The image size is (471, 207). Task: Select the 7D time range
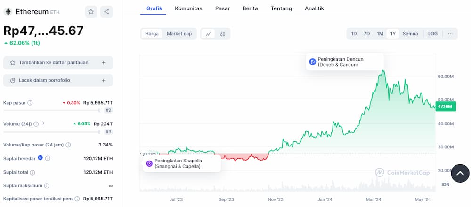click(x=367, y=34)
